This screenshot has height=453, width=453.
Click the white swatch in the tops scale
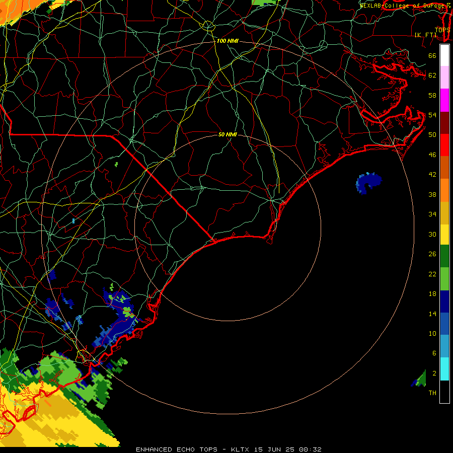tap(444, 55)
